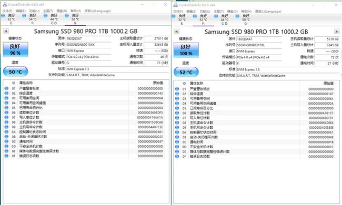Click next disk arrow in 100% health window
The height and width of the screenshot is (205, 342).
(x=337, y=32)
